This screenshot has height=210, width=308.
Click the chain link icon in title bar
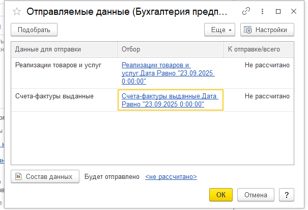pos(261,11)
